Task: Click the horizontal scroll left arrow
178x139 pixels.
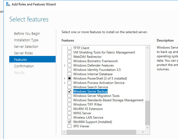Action: pos(64,132)
